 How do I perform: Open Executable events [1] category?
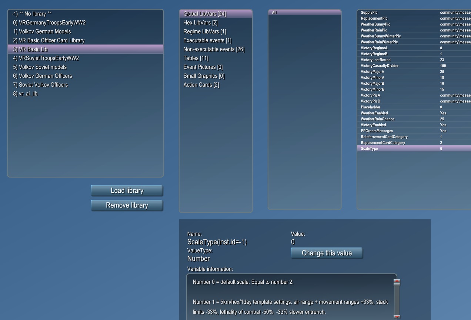216,40
